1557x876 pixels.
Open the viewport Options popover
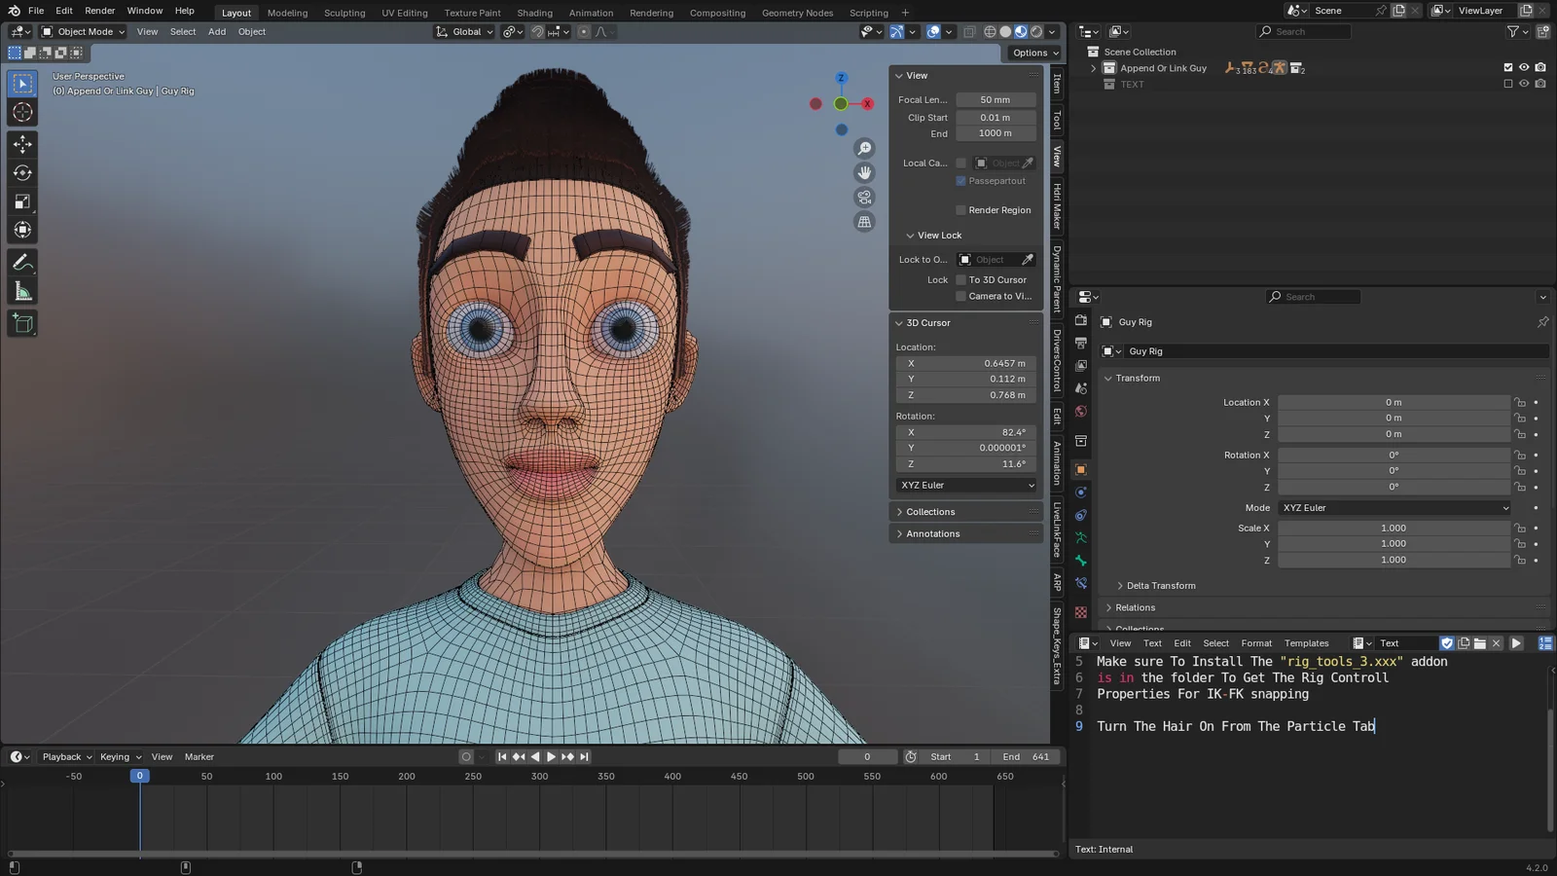tap(1032, 53)
